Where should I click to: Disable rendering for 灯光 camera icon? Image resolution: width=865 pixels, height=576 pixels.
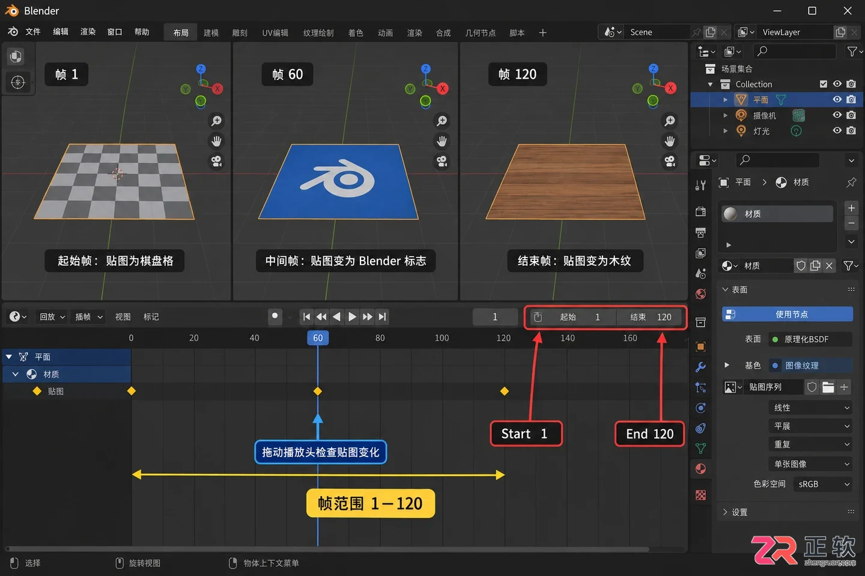[x=851, y=131]
